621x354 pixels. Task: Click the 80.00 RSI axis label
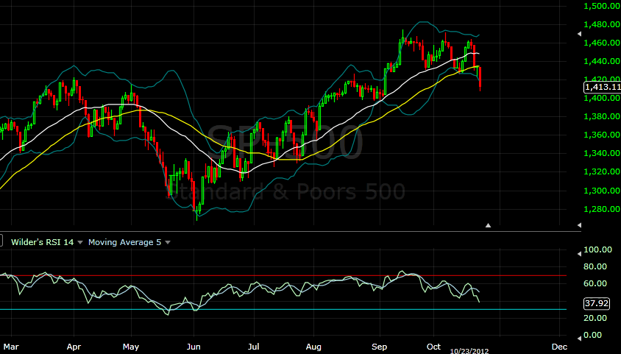tap(595, 266)
